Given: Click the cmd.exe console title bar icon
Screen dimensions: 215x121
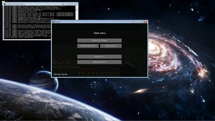Looking at the screenshot, I should pyautogui.click(x=5, y=4).
